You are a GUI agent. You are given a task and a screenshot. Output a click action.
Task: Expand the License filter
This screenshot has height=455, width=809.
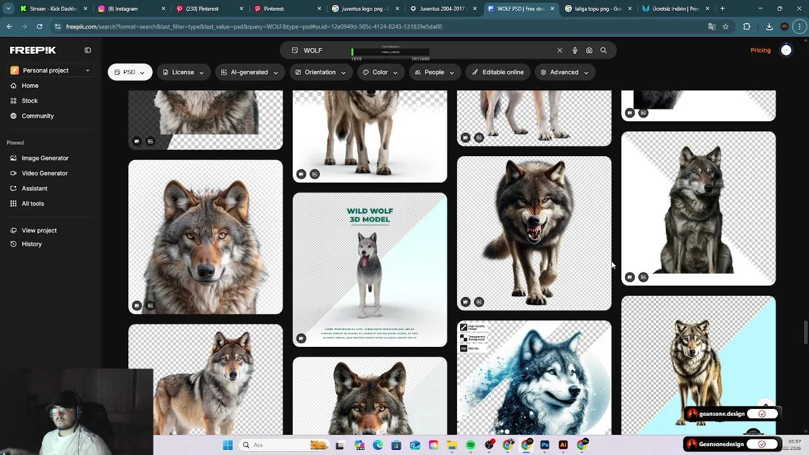[183, 72]
